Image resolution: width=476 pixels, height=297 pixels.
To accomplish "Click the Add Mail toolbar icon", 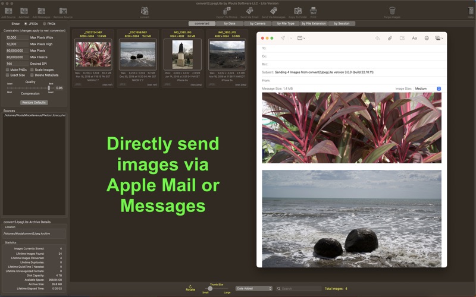I will 24,11.
